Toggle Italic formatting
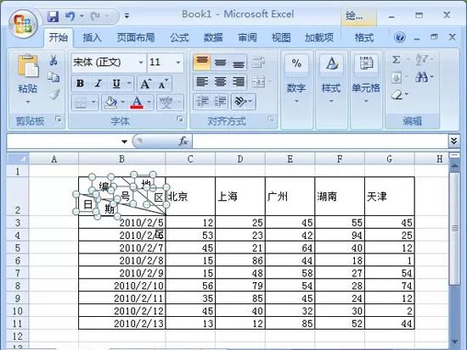467x350 pixels. [x=98, y=84]
